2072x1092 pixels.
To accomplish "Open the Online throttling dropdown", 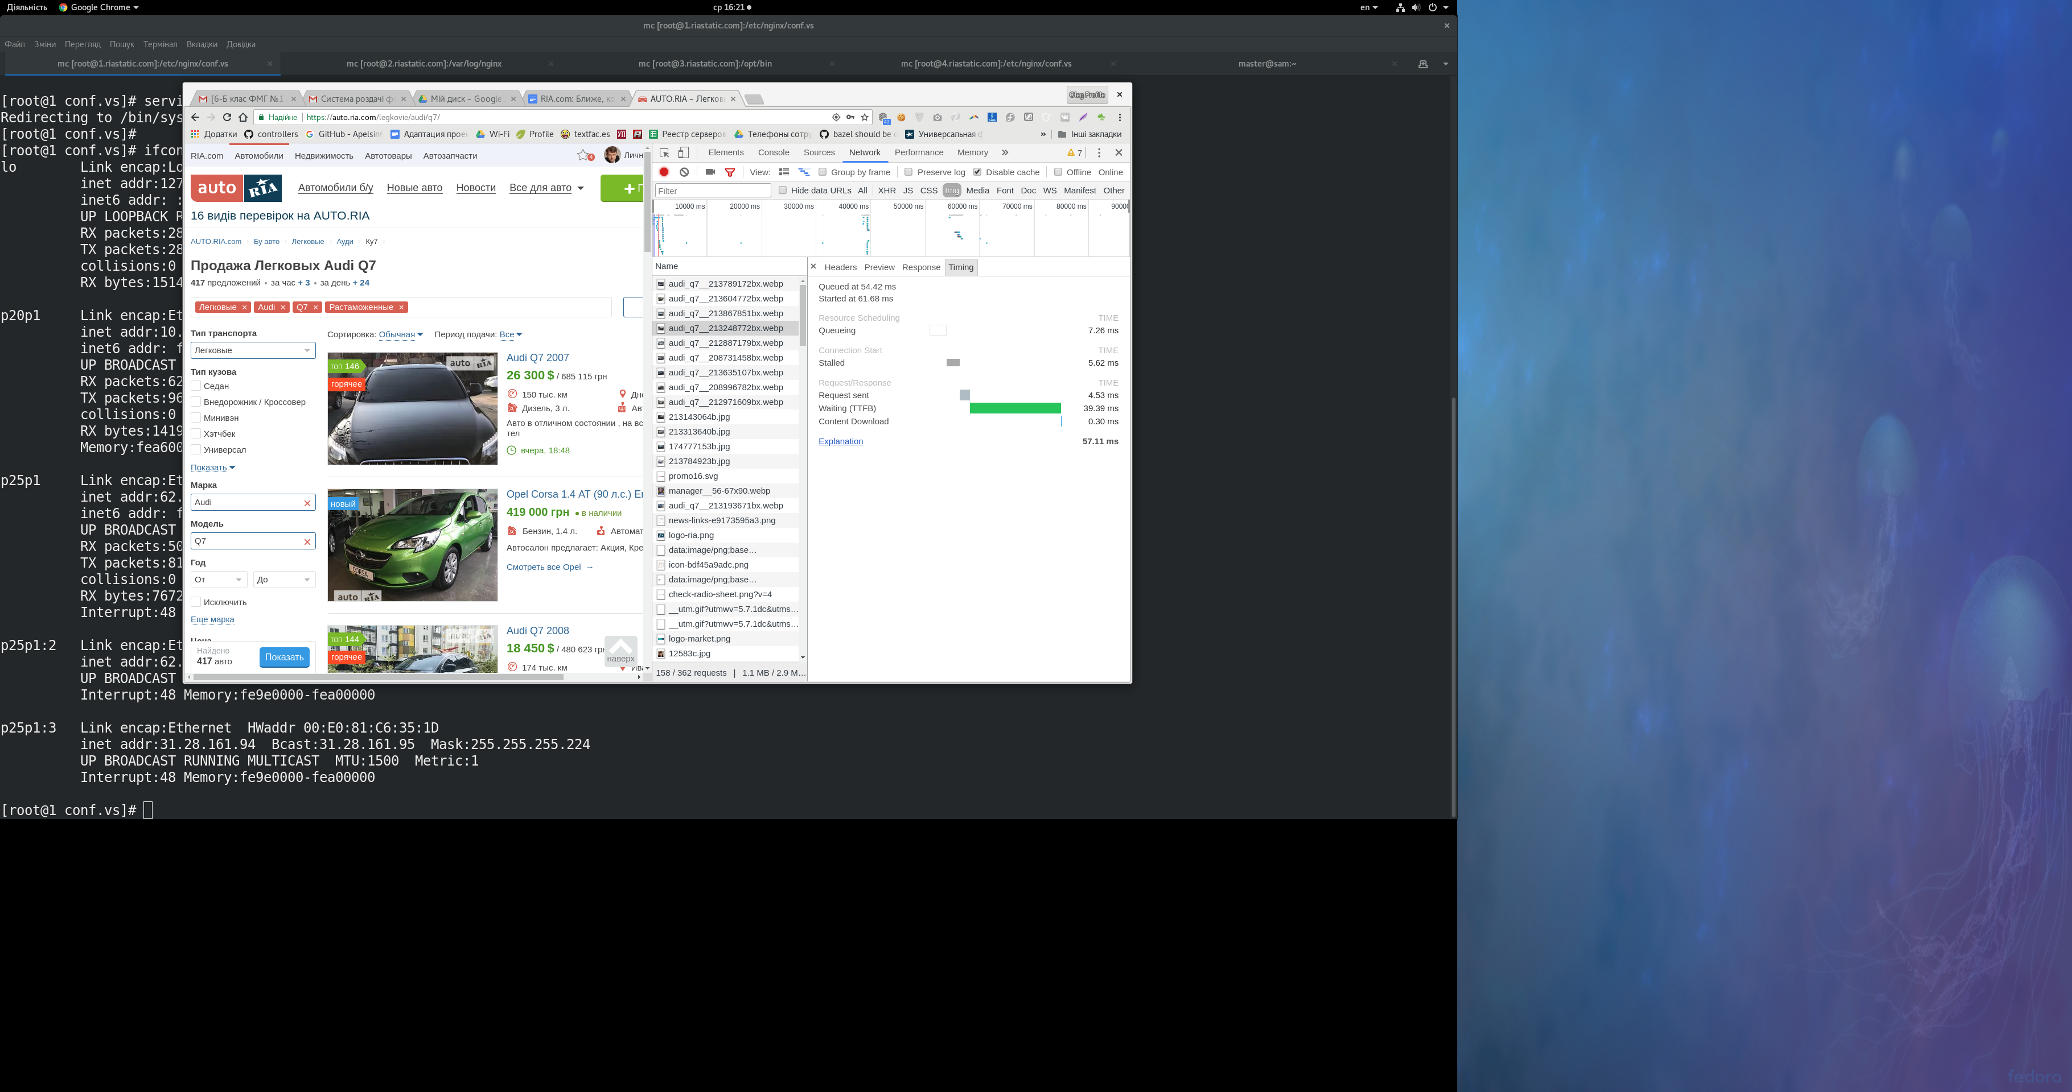I will pyautogui.click(x=1110, y=172).
